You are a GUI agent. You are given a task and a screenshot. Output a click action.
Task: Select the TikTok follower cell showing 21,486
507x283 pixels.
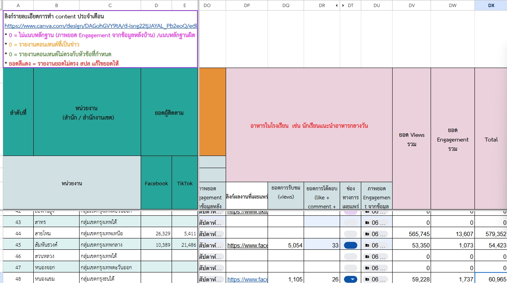(185, 245)
